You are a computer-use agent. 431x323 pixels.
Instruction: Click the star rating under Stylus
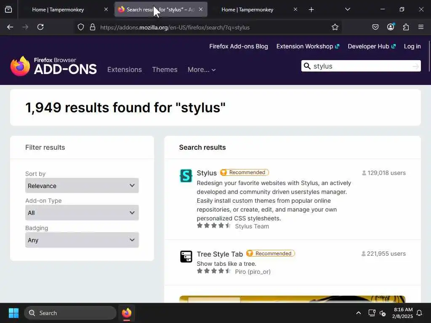click(214, 226)
